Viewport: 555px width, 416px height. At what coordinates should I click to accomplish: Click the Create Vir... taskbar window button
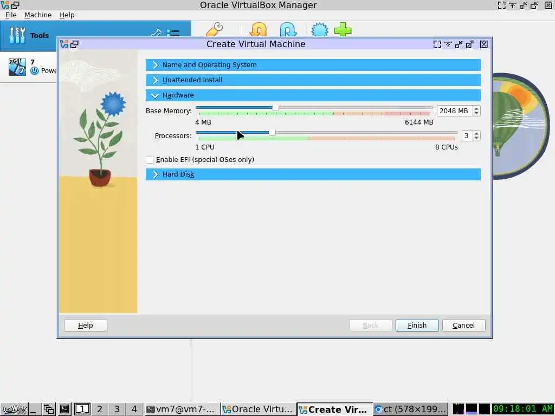click(x=334, y=409)
